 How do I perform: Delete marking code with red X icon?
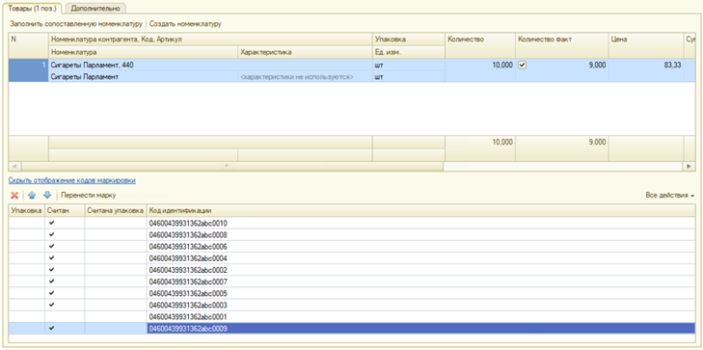tap(14, 196)
